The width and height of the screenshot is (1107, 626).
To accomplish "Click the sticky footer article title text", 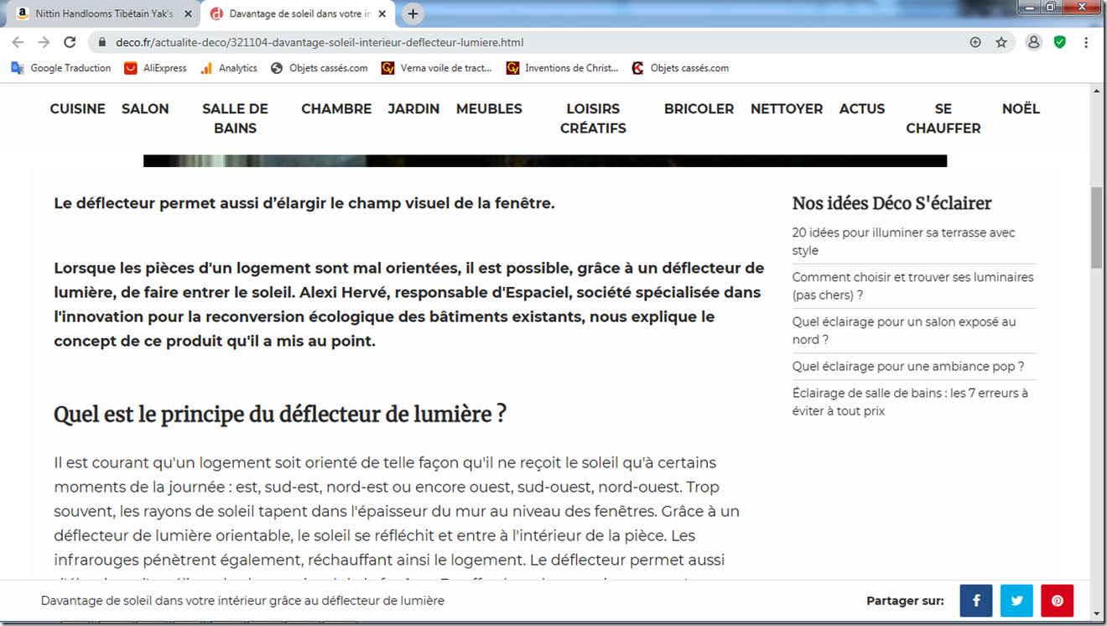I will [x=242, y=601].
